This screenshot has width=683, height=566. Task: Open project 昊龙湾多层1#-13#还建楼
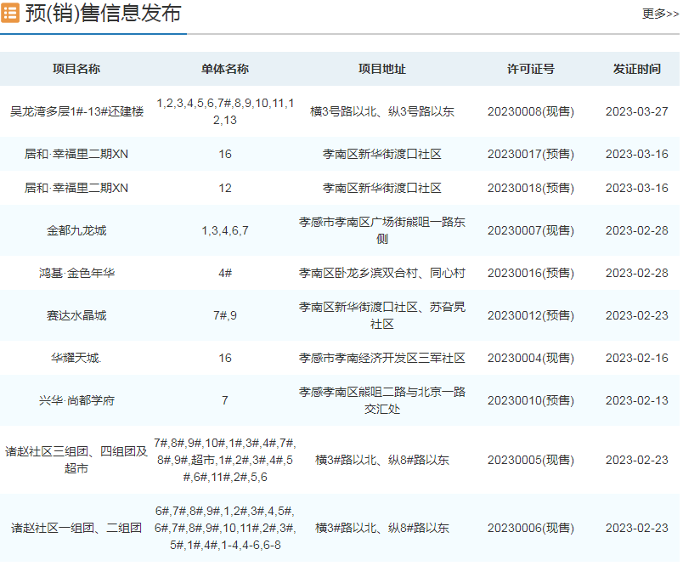76,111
